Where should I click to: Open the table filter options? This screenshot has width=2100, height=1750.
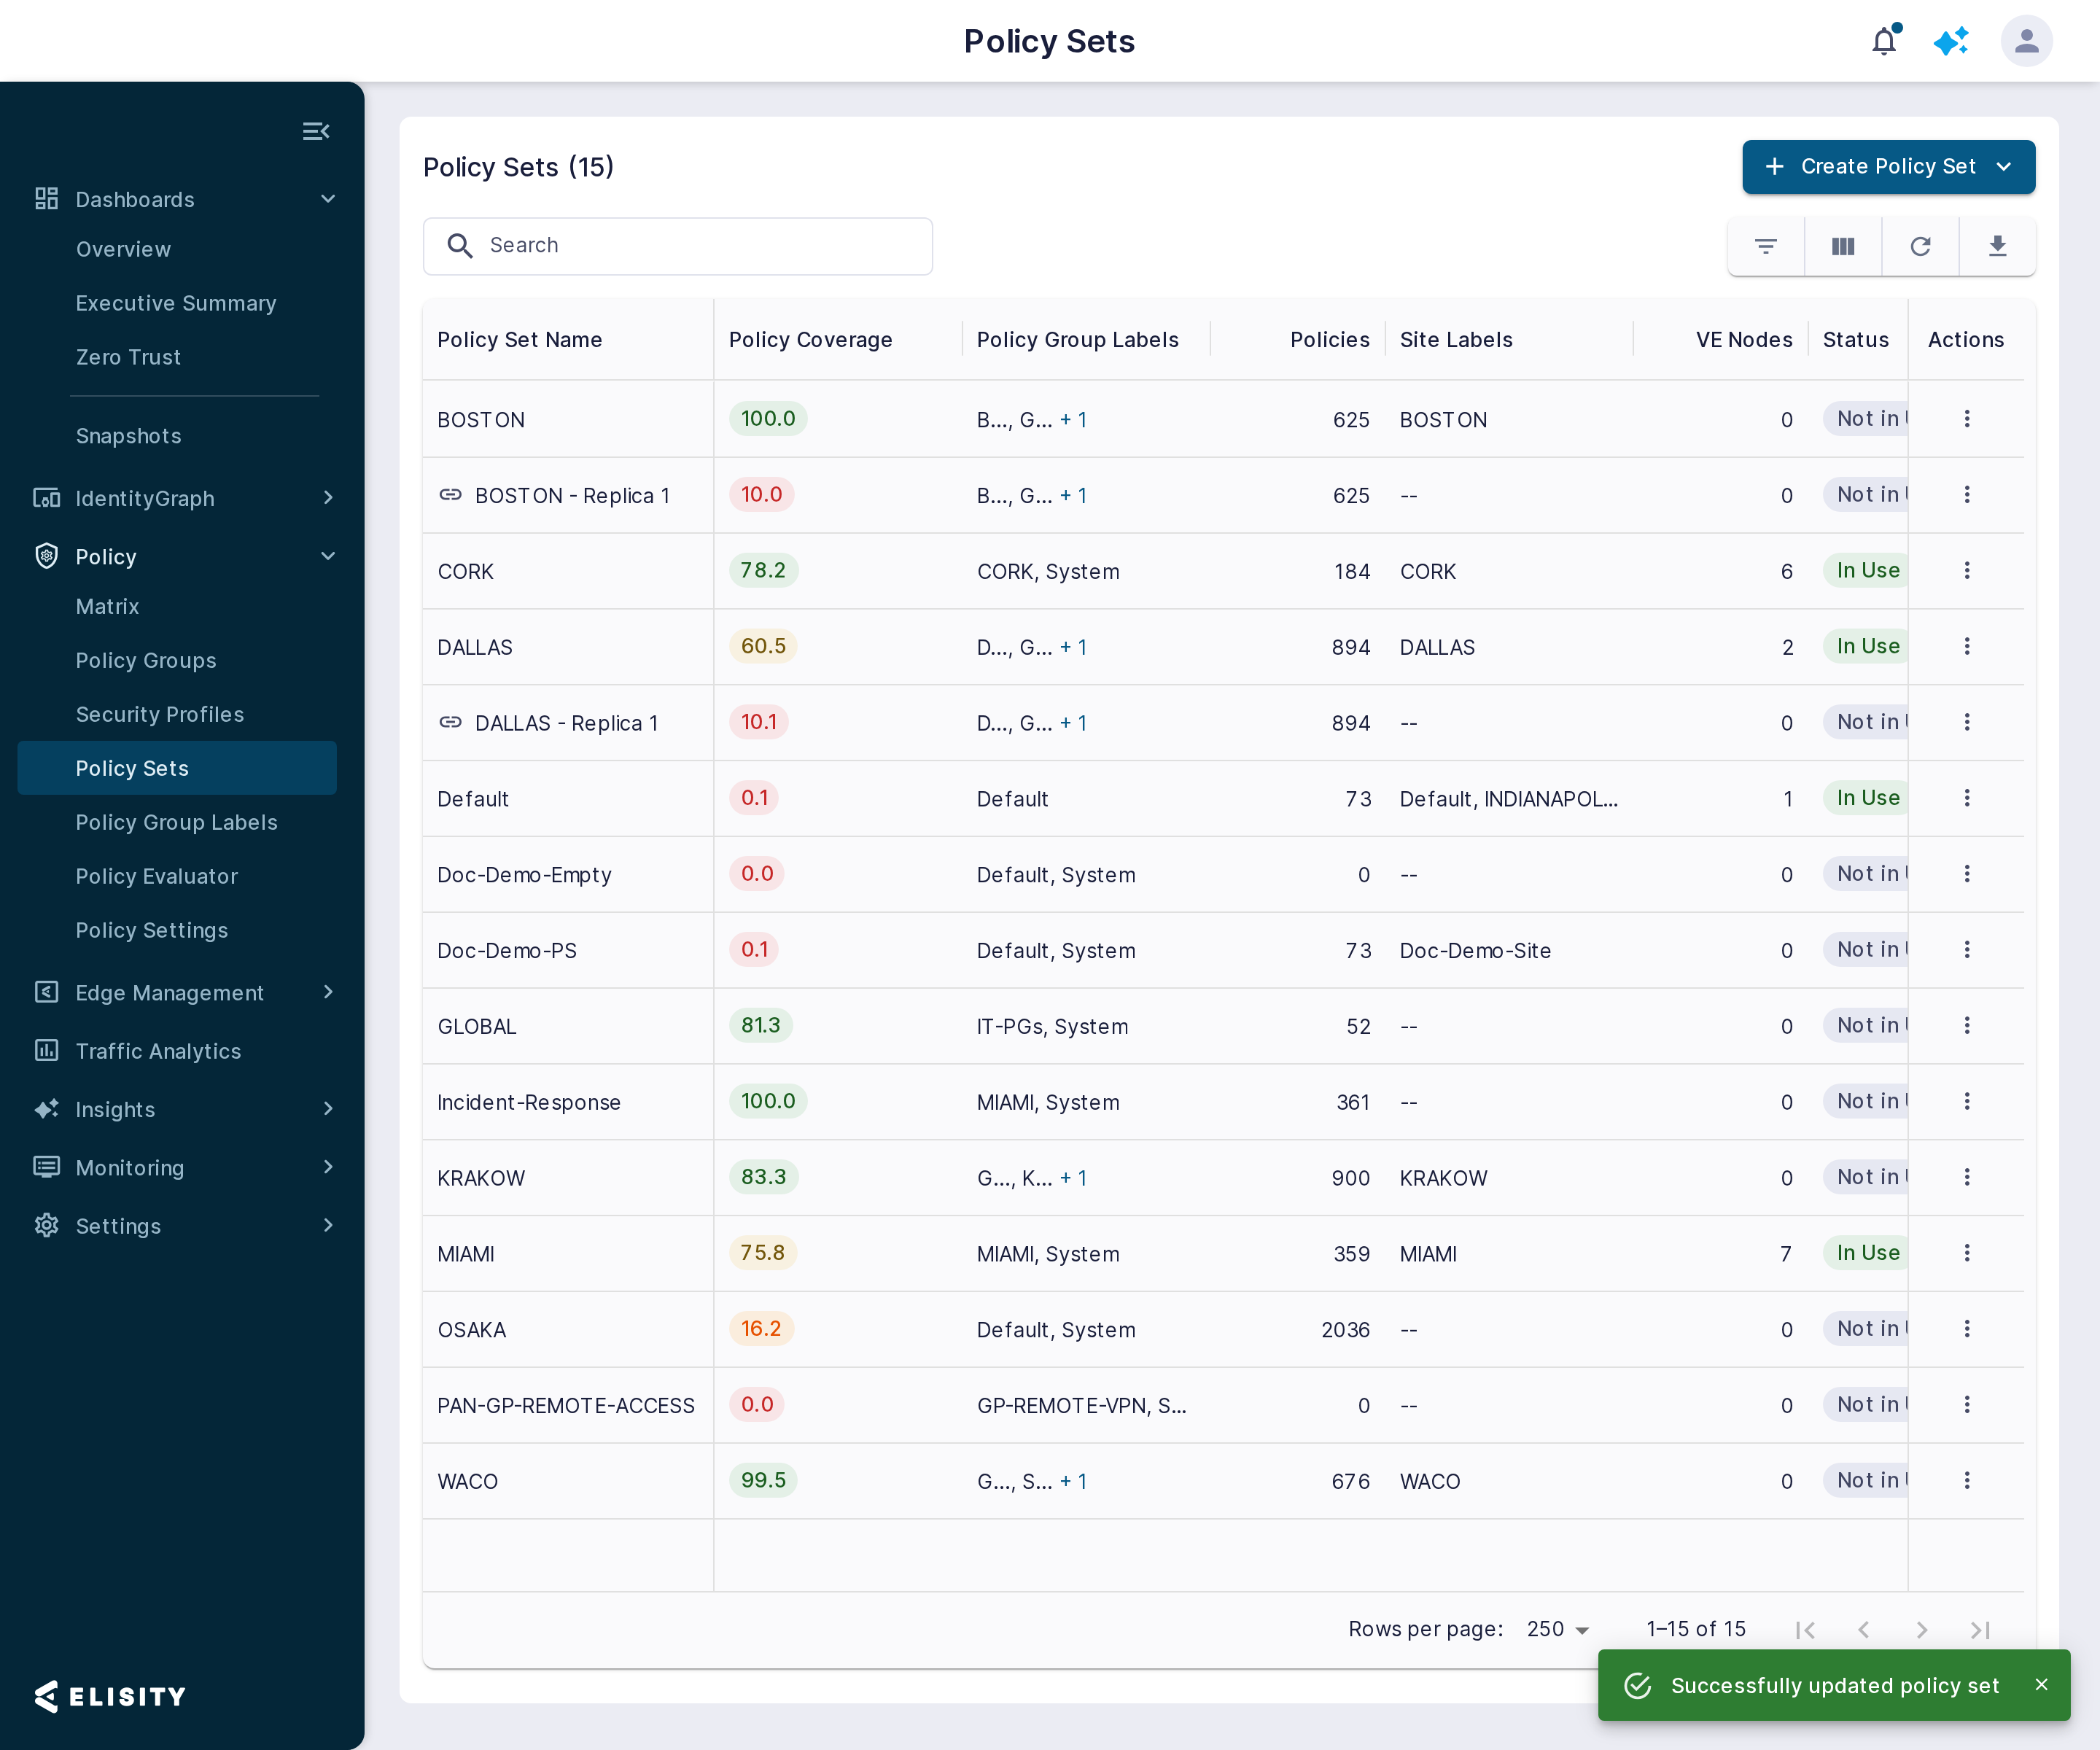click(1766, 246)
